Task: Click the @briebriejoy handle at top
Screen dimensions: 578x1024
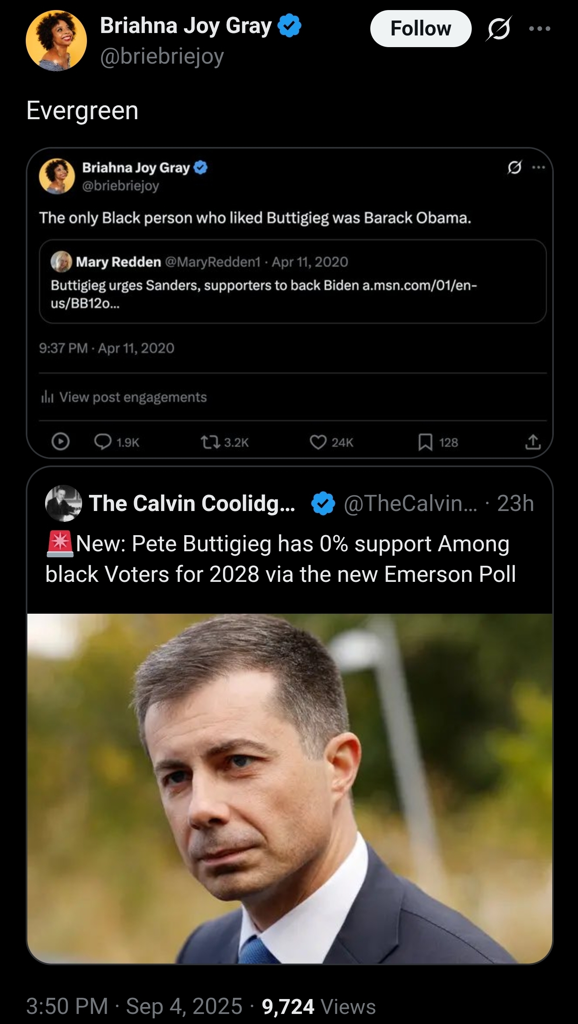Action: pyautogui.click(x=162, y=56)
